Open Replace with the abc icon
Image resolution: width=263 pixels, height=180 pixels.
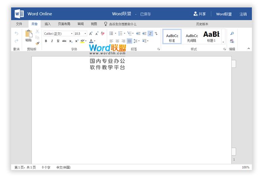coord(232,41)
